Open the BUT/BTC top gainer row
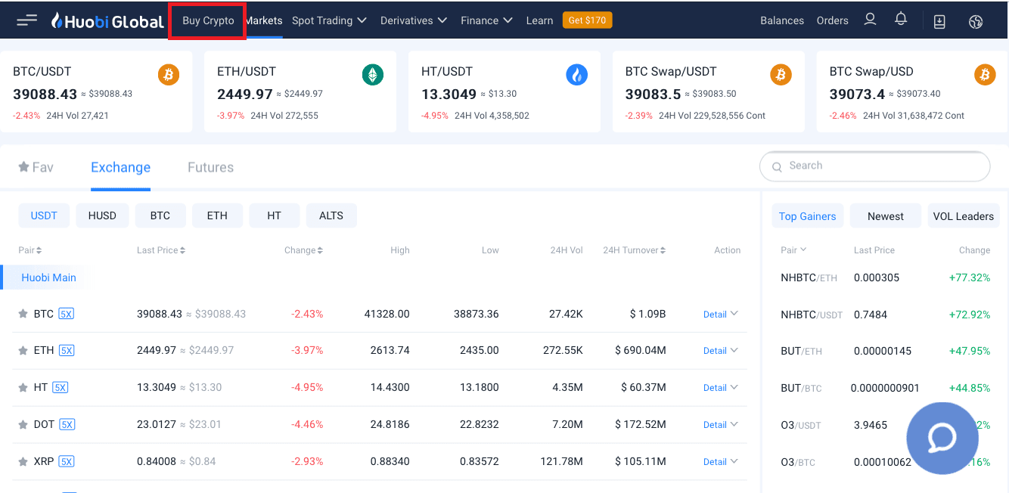 point(886,388)
